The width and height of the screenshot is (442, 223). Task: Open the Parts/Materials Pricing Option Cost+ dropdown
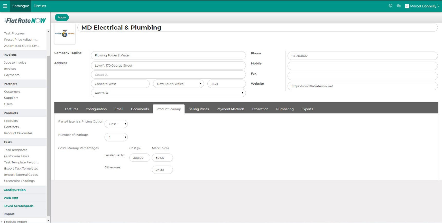click(x=116, y=124)
